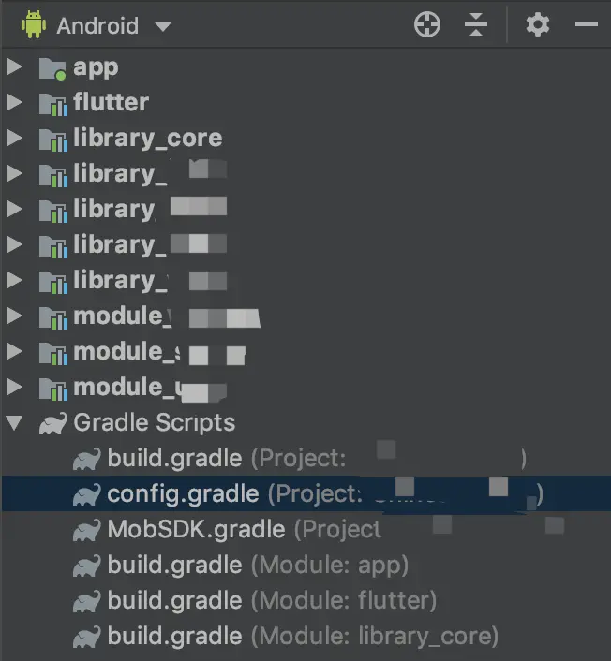Click the flutter module folder icon

pos(52,103)
